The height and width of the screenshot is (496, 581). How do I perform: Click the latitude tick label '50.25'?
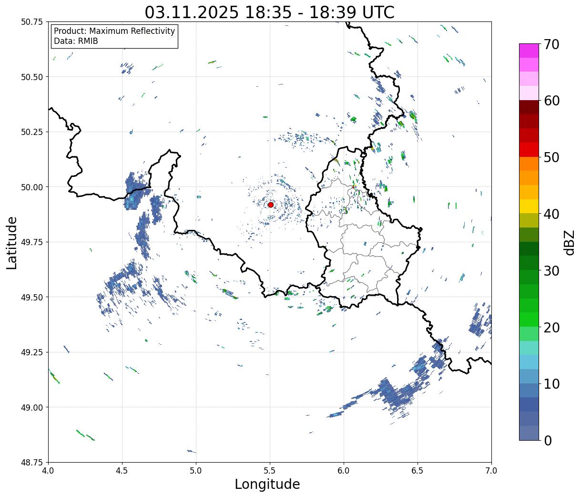(32, 132)
